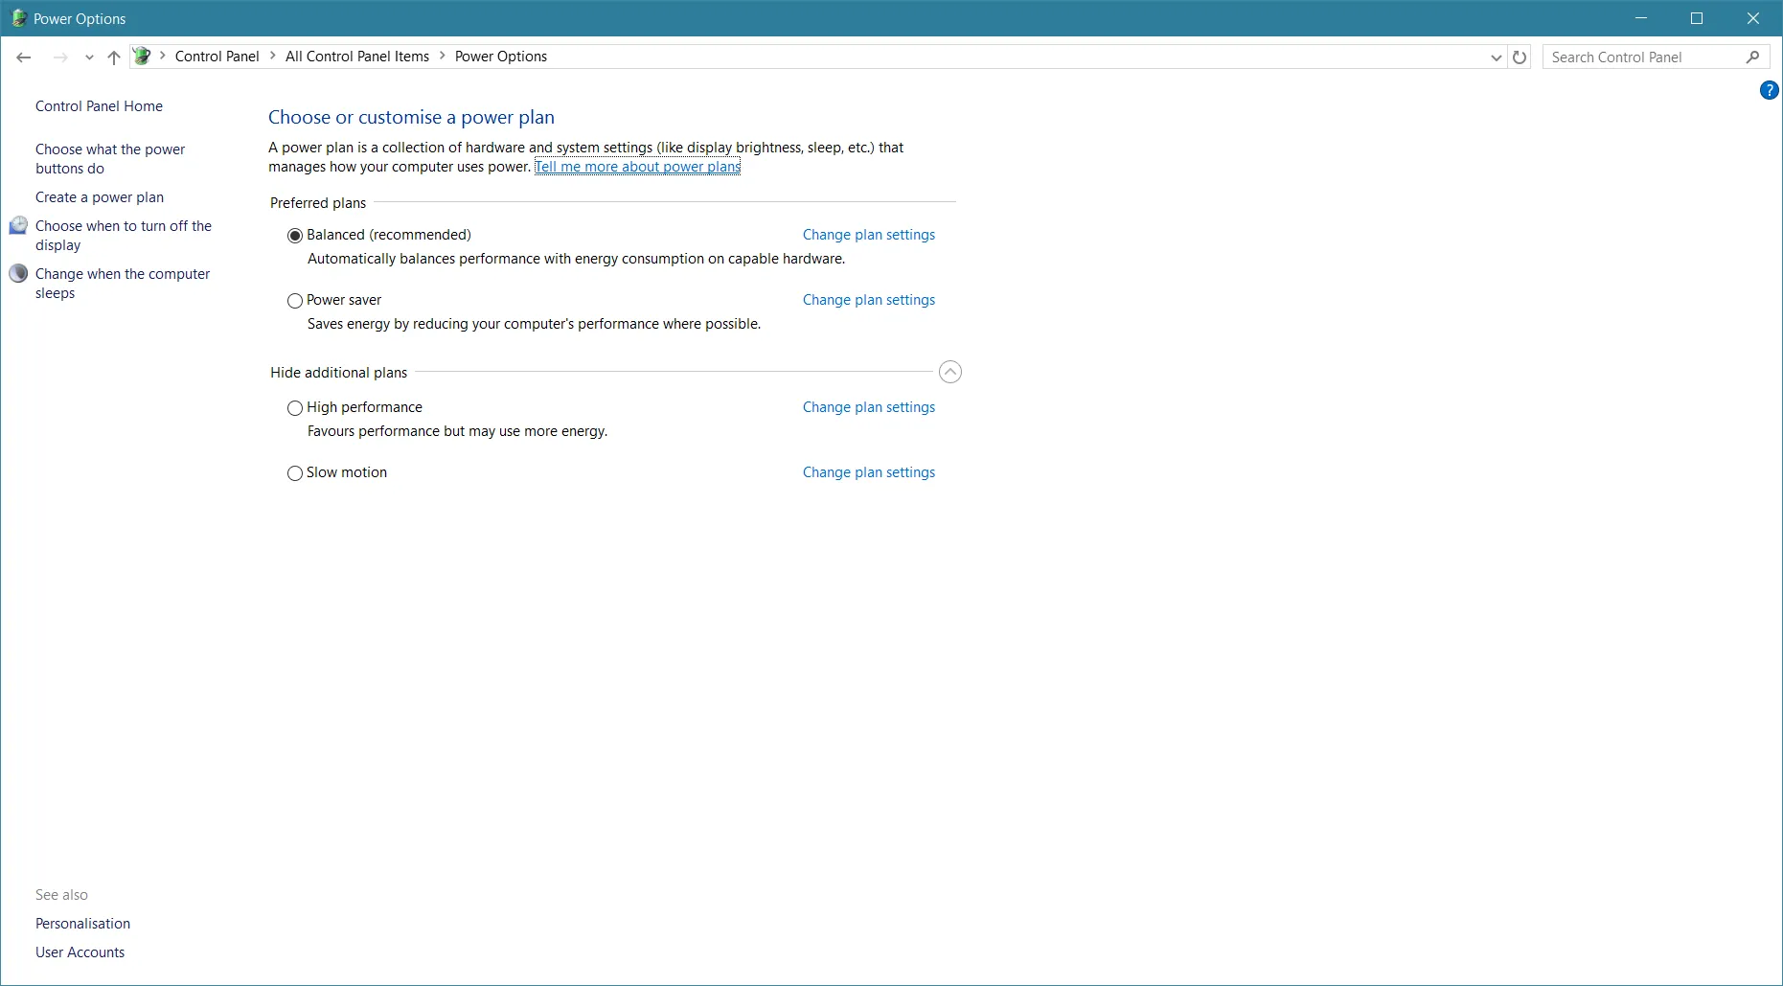The height and width of the screenshot is (986, 1783).
Task: Click the magnifier icon in search box
Action: [1752, 57]
